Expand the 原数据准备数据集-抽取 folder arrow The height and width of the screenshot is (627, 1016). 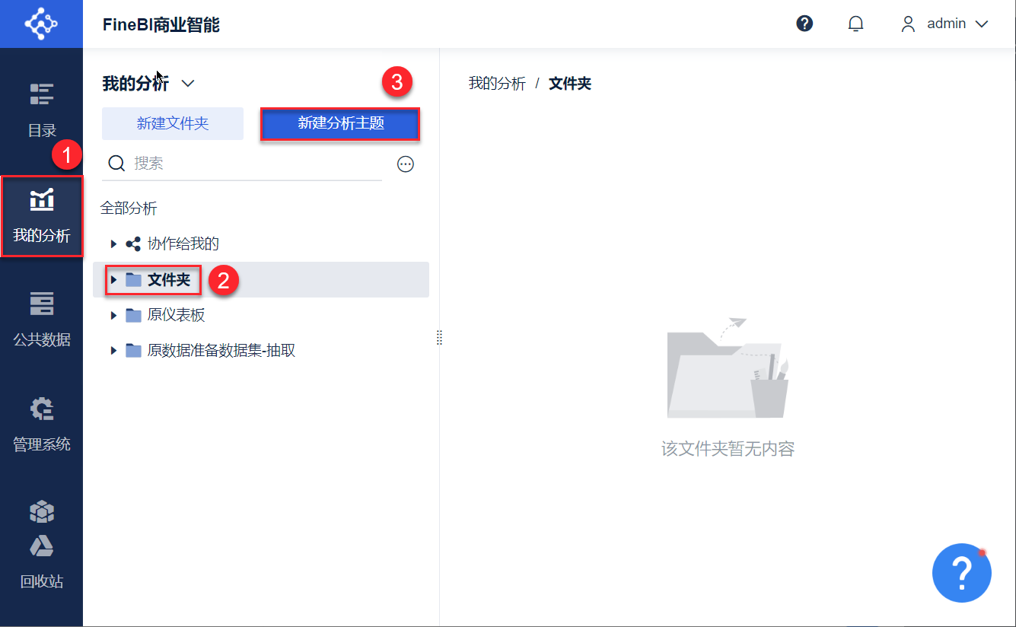(x=113, y=351)
